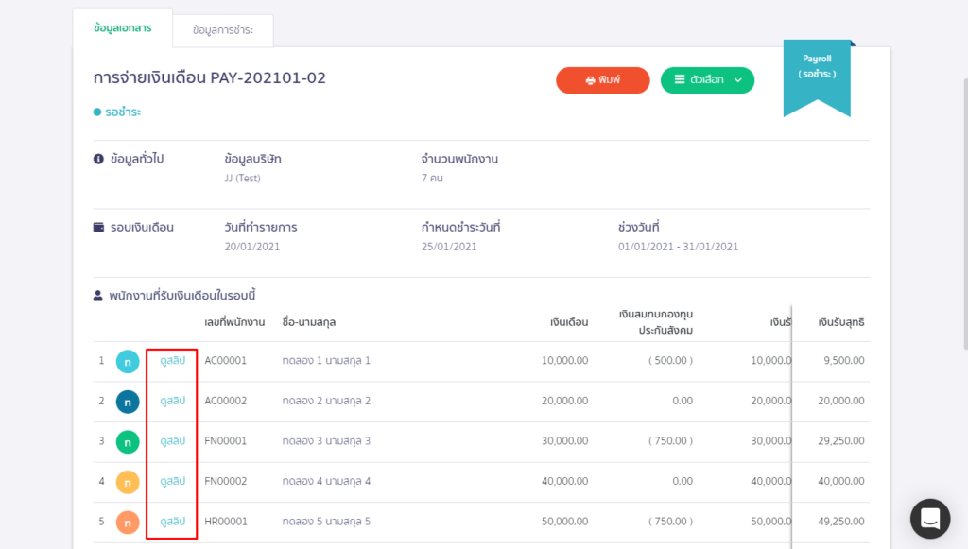Screen dimensions: 968x549
Task: Open ดูสลิป link for AC00001
Action: (x=172, y=361)
